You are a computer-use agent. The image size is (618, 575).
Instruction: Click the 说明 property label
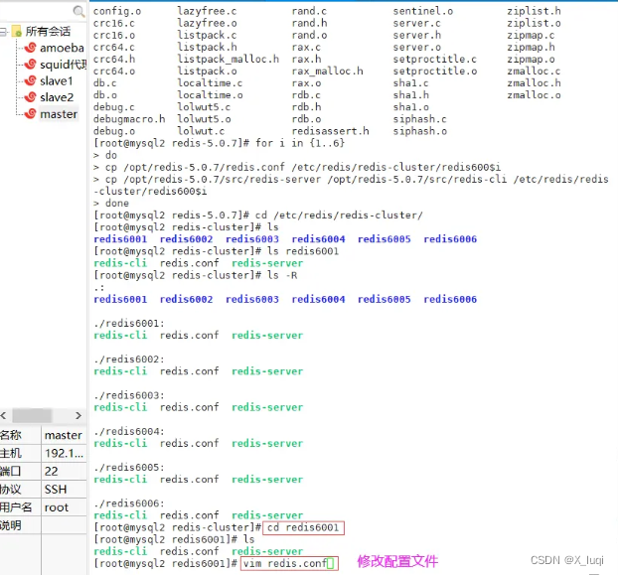point(11,525)
